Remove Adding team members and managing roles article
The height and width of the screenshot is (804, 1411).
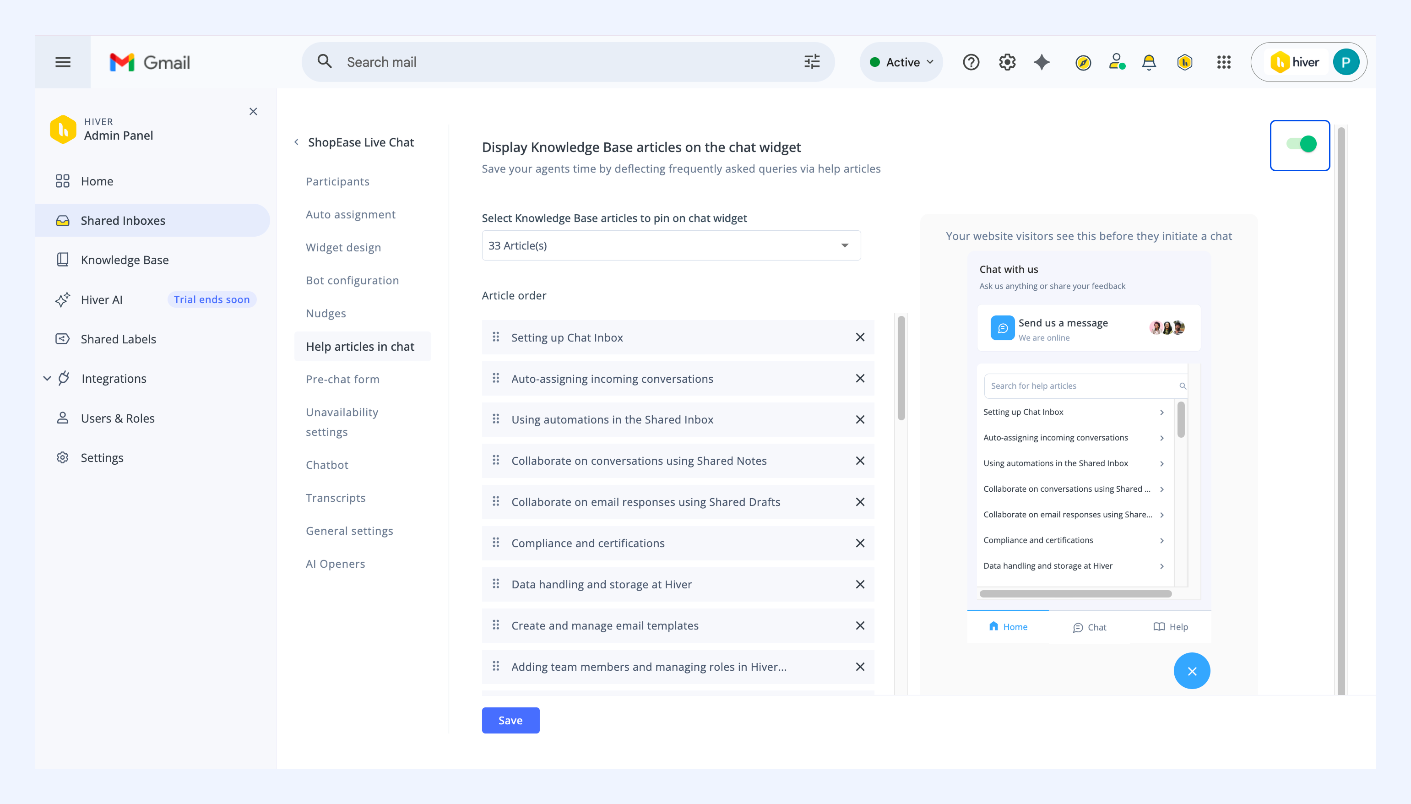(x=859, y=667)
